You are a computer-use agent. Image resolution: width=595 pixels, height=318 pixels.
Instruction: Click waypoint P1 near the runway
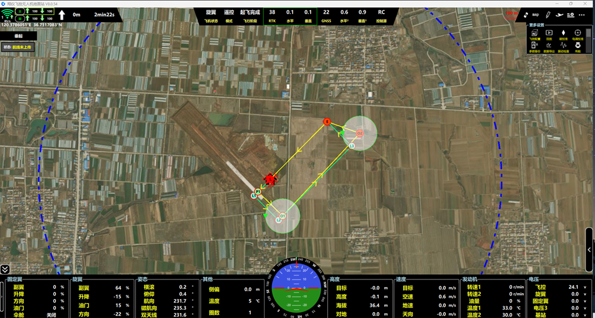pyautogui.click(x=258, y=192)
